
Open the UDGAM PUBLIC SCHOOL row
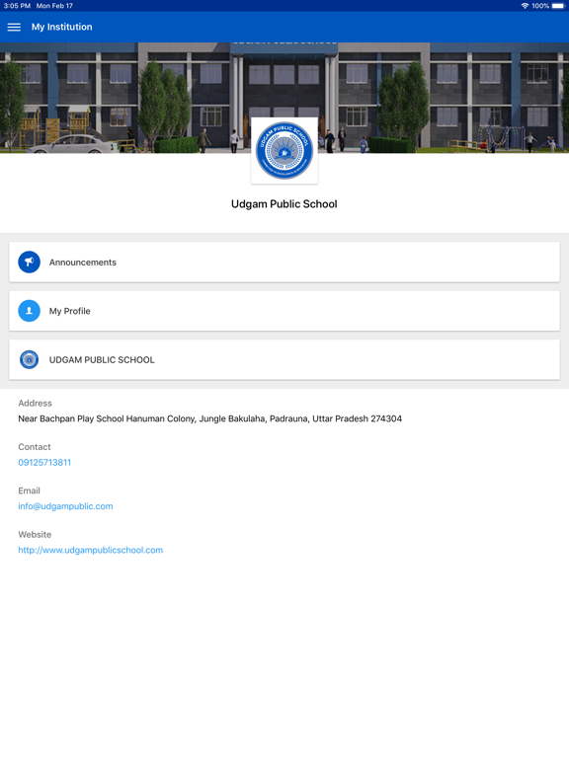pyautogui.click(x=284, y=359)
